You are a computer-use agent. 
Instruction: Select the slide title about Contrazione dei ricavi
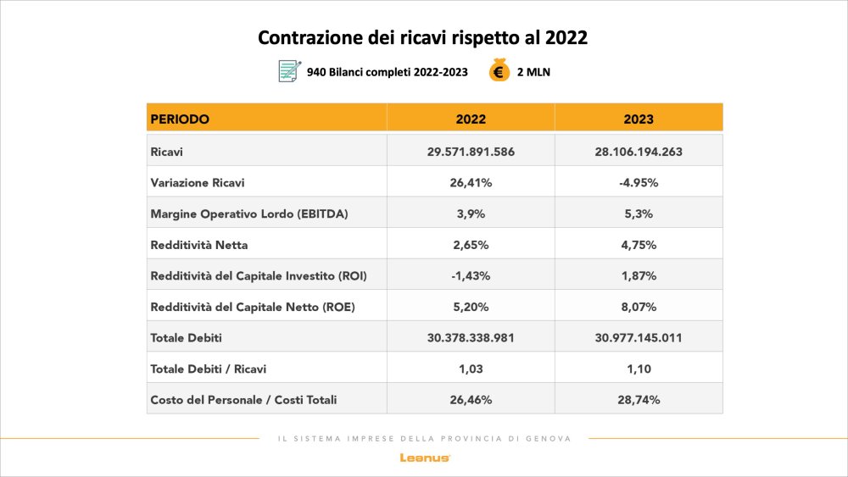point(423,38)
